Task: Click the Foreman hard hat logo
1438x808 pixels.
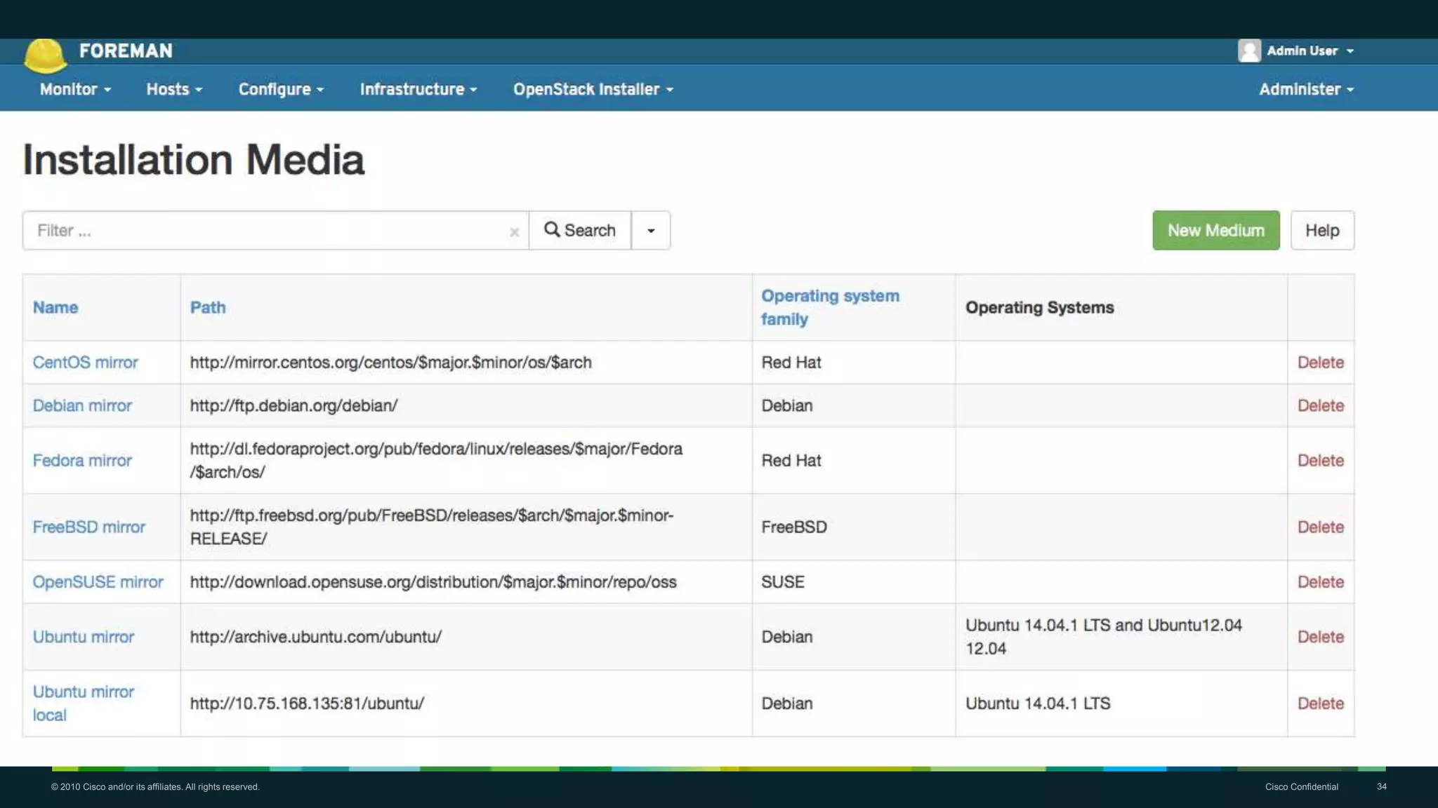Action: 45,55
